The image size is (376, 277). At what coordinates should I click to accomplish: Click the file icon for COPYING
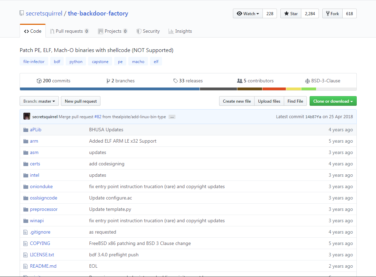[x=25, y=244]
